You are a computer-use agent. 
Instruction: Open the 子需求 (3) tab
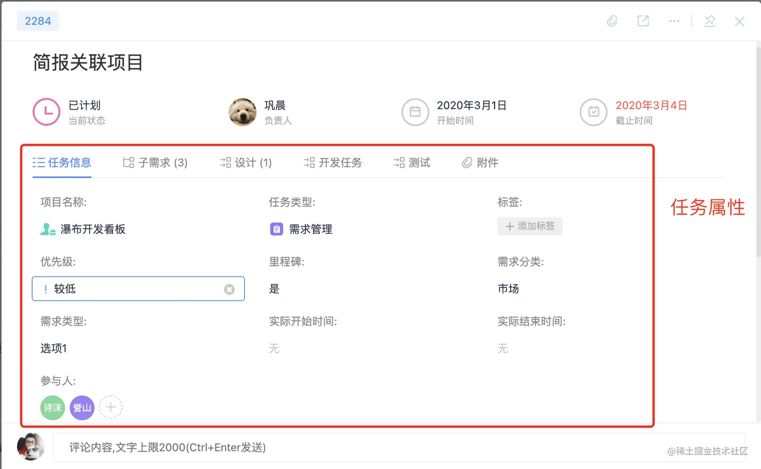click(155, 162)
